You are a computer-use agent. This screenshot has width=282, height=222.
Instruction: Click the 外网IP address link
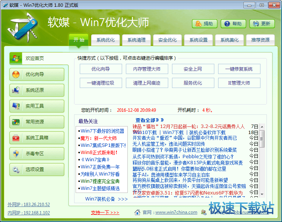(29, 204)
